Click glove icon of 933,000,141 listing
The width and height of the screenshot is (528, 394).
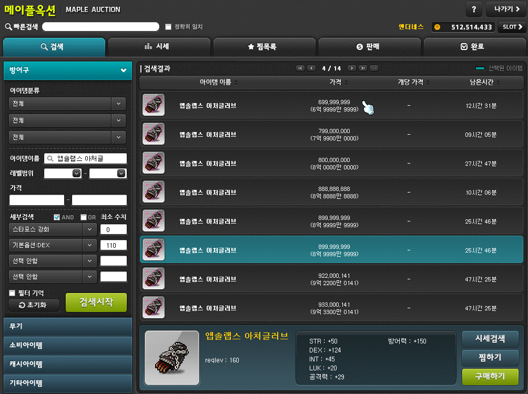click(154, 307)
